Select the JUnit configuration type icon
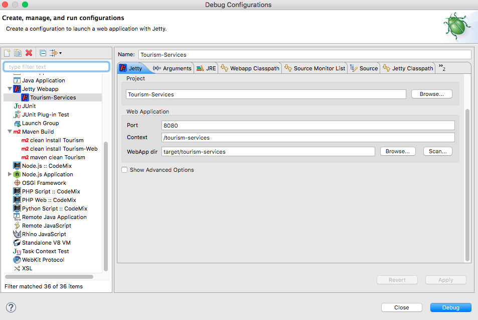 17,106
